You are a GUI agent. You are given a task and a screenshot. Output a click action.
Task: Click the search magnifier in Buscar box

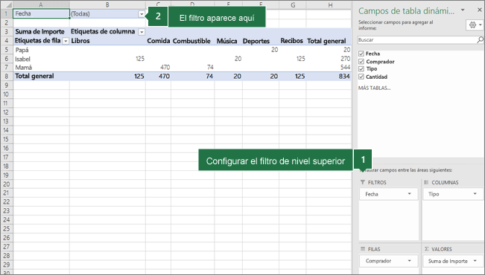pyautogui.click(x=480, y=39)
